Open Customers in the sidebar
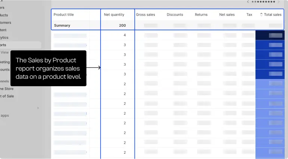The height and width of the screenshot is (159, 288). 6,22
